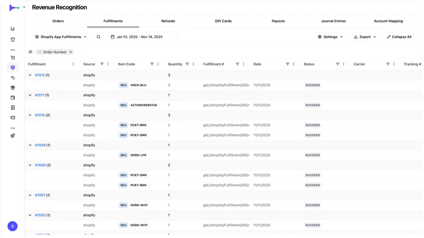424x238 pixels.
Task: Open the Fulfillment column options menu
Action: [x=73, y=64]
